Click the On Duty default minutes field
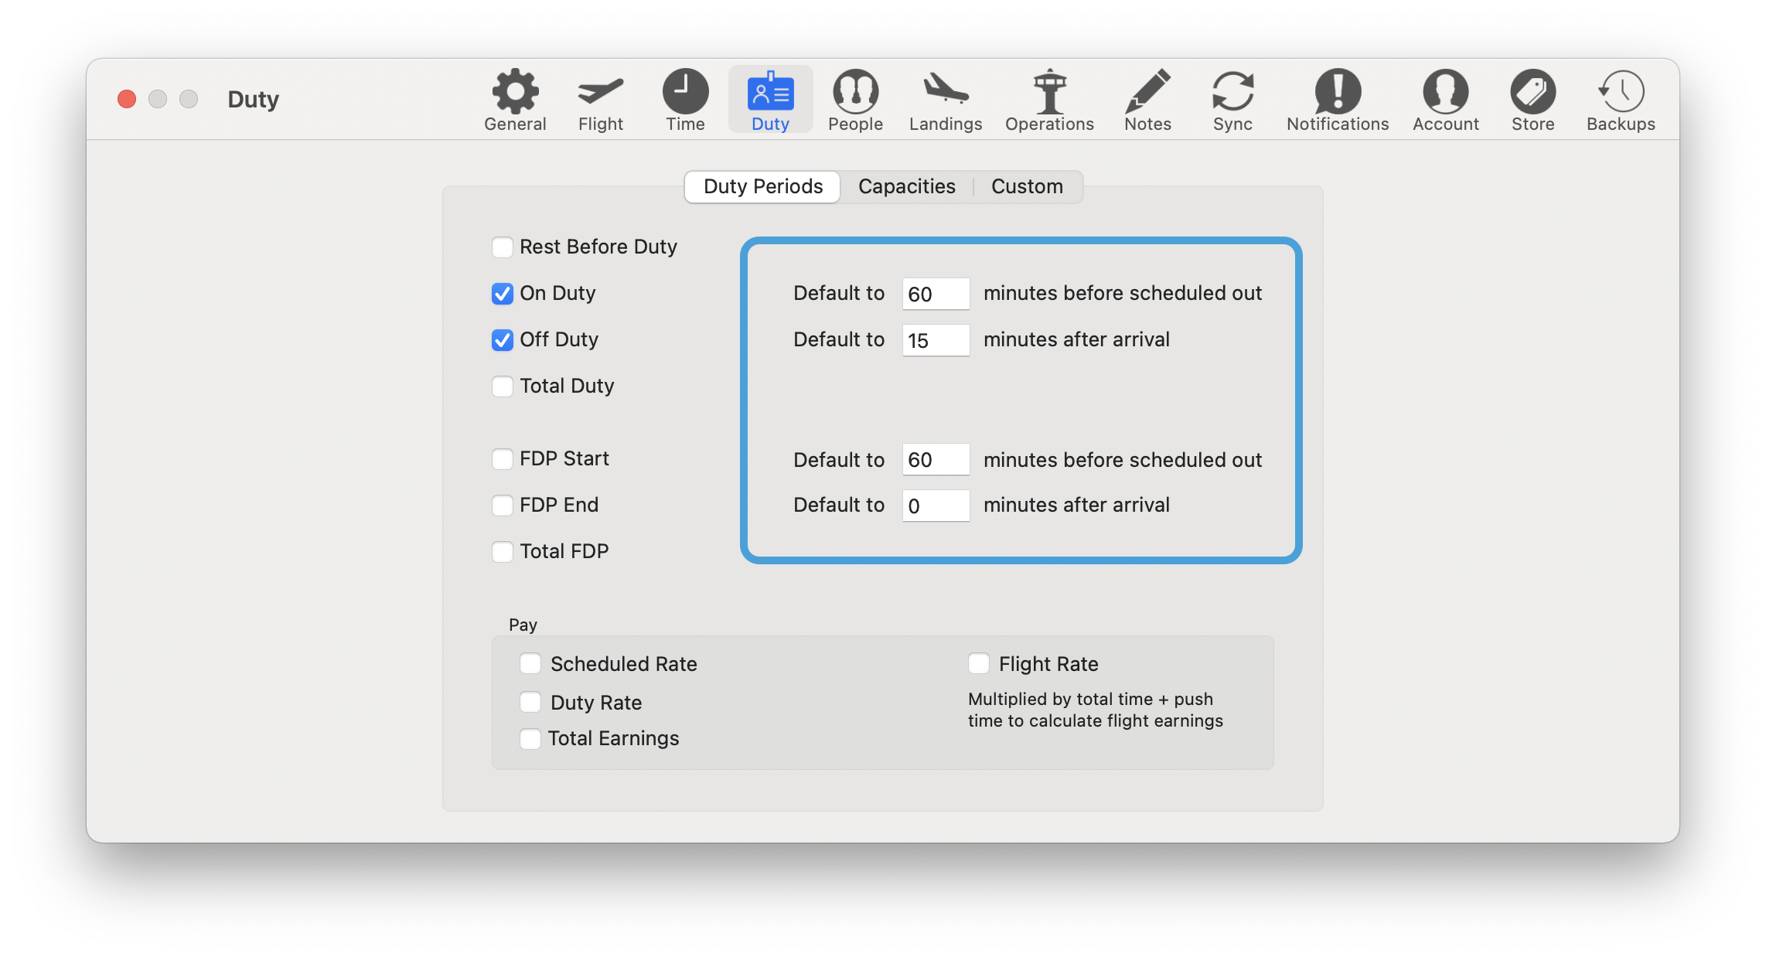 936,294
